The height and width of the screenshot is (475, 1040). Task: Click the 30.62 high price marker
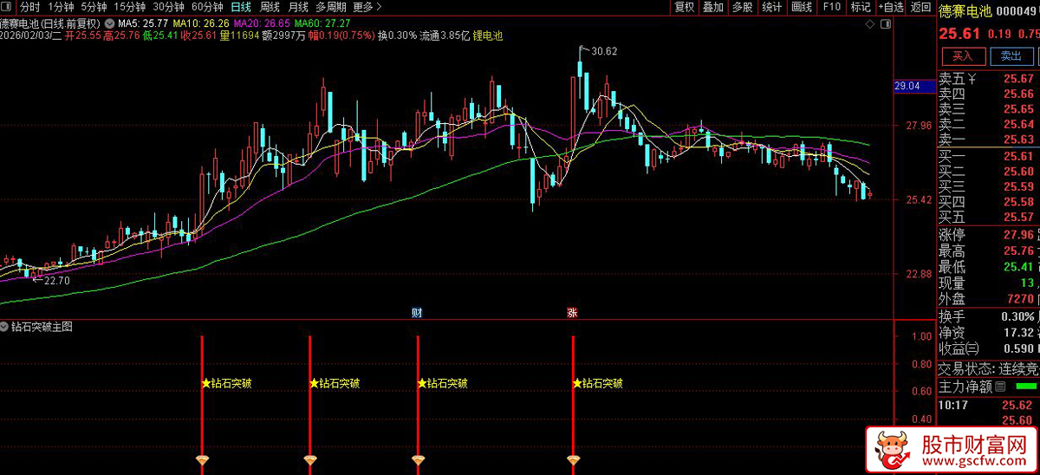(604, 51)
